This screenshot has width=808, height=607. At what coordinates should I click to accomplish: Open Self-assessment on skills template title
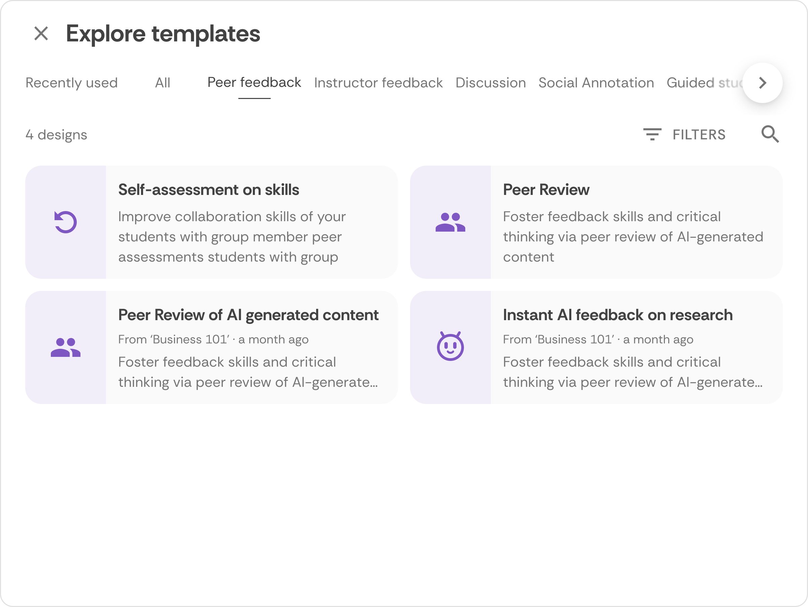click(x=209, y=190)
